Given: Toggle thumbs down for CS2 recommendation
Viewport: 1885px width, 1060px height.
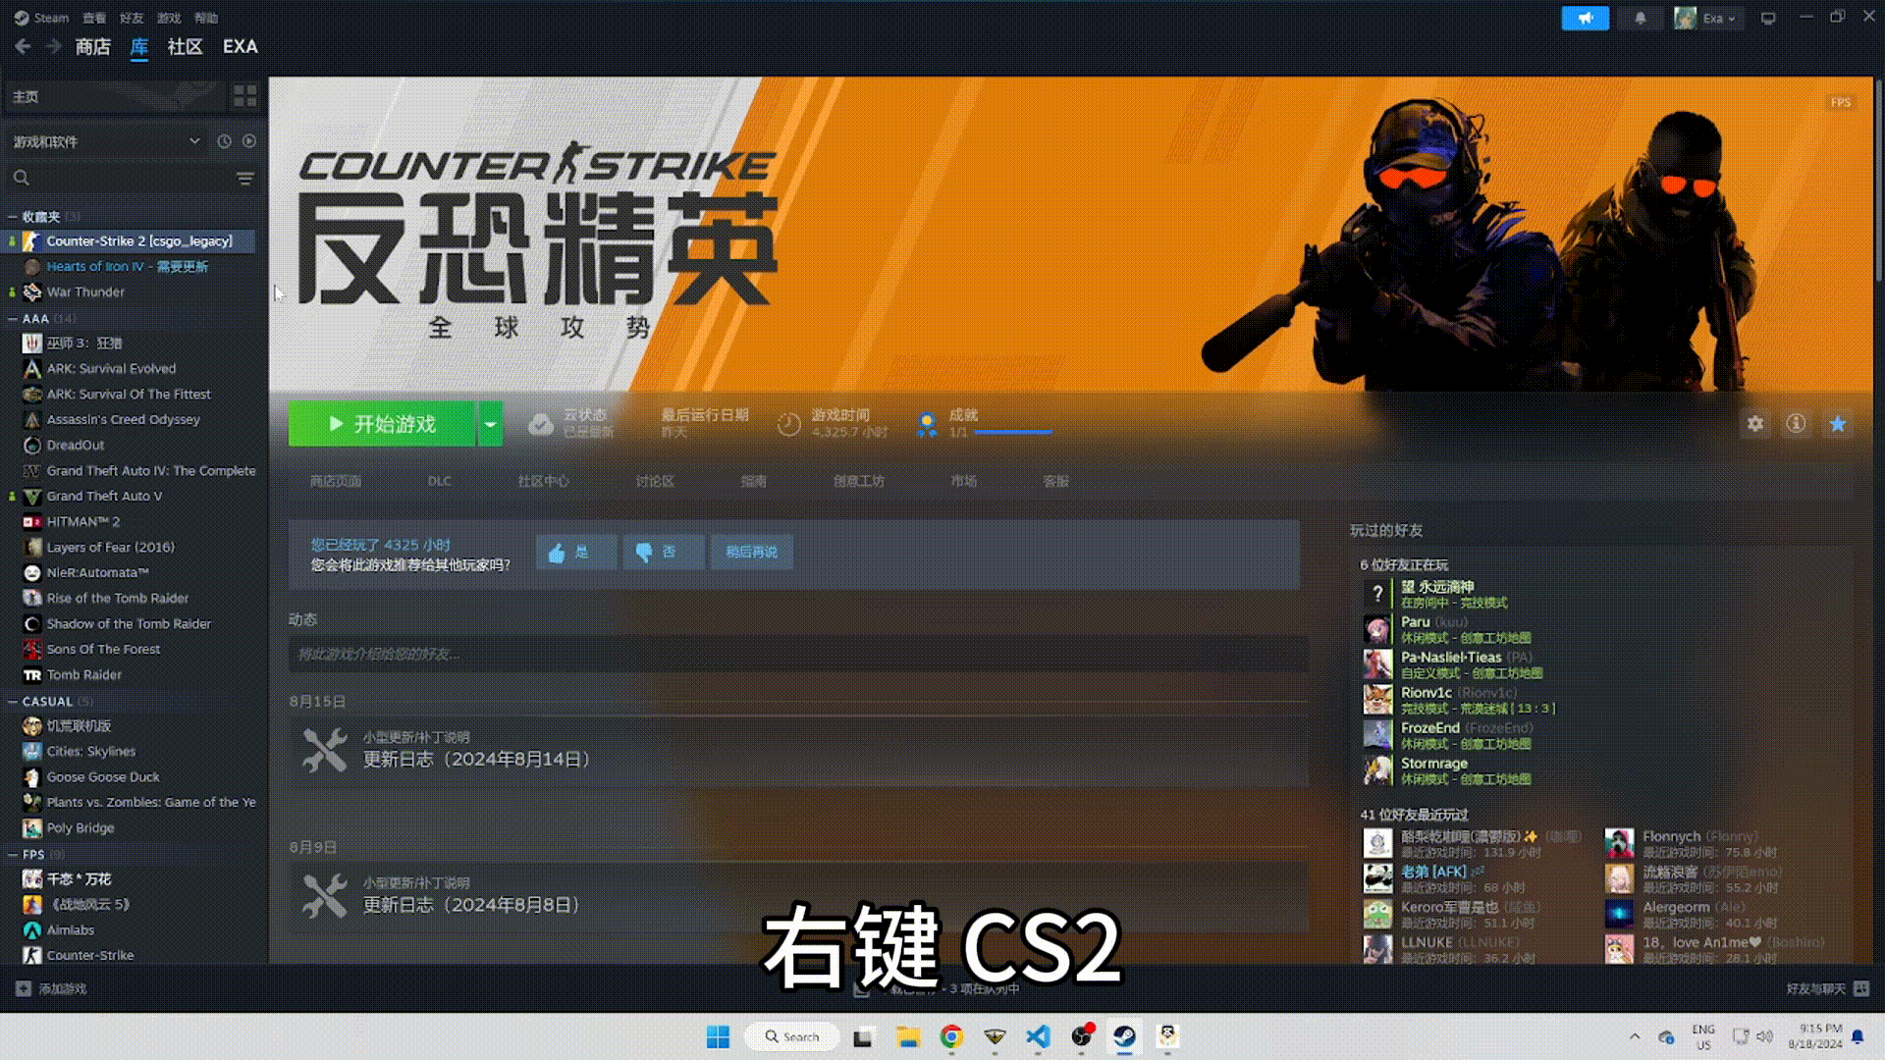Looking at the screenshot, I should coord(661,552).
